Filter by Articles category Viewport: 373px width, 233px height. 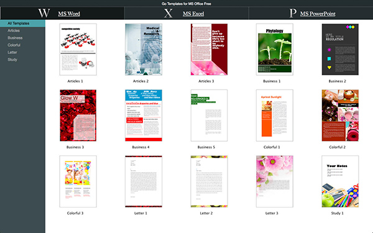coord(14,30)
